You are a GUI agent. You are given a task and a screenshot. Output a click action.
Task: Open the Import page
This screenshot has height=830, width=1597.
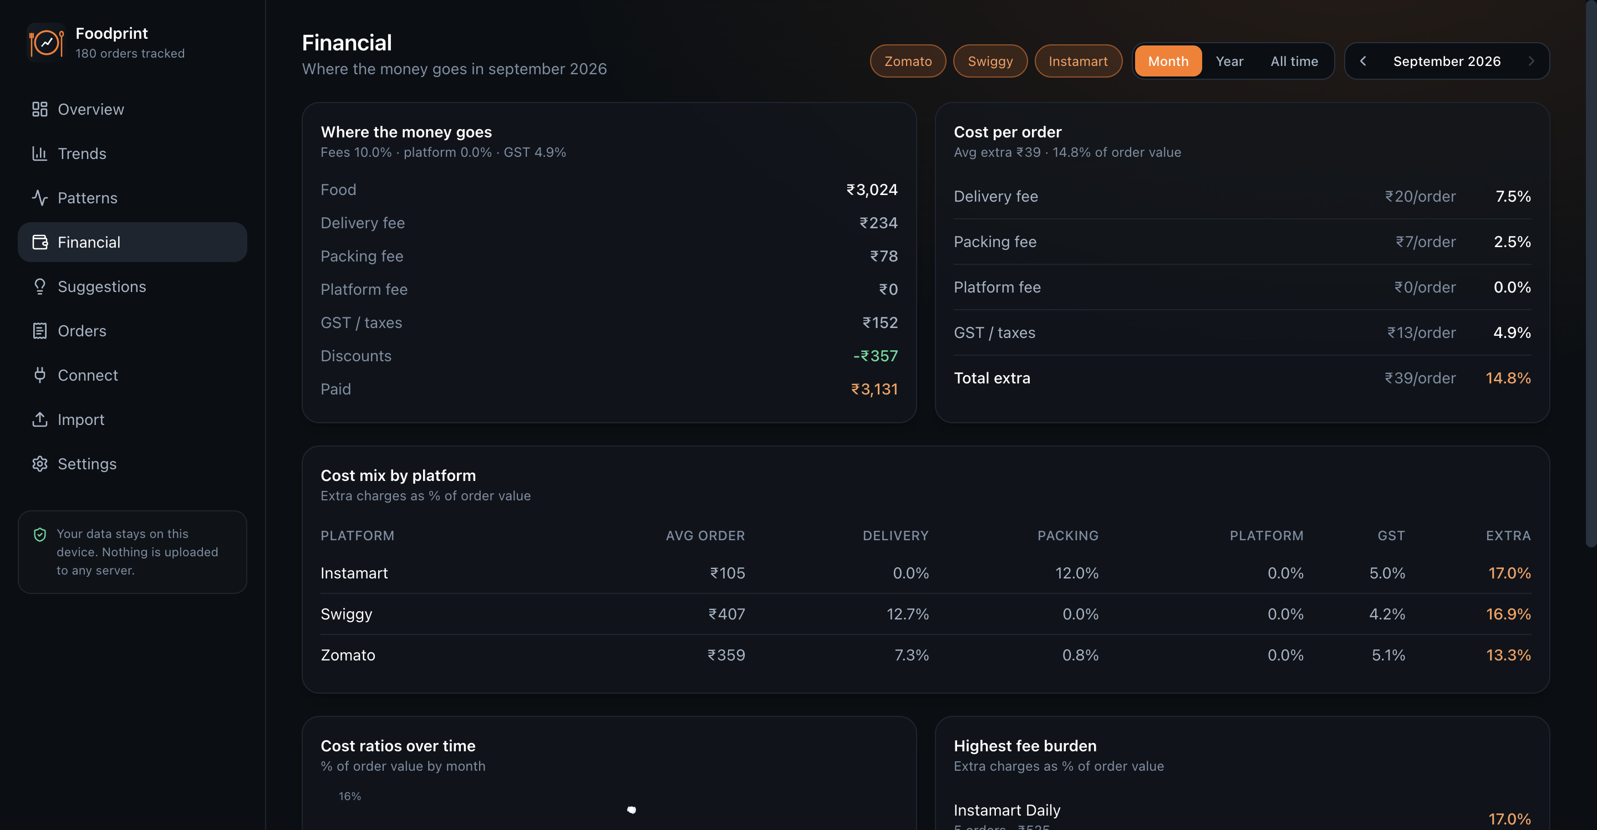point(132,419)
